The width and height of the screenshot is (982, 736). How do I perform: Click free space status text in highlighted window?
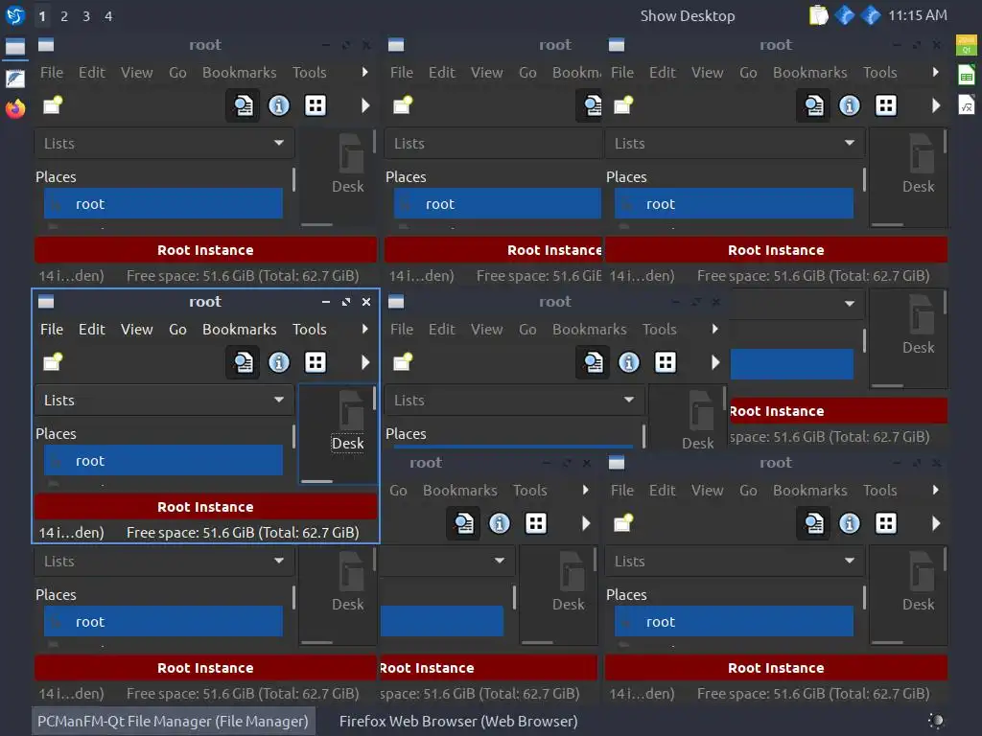(243, 533)
